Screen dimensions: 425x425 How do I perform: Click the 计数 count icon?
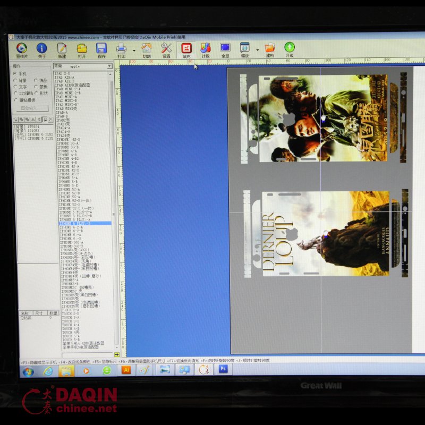click(206, 50)
